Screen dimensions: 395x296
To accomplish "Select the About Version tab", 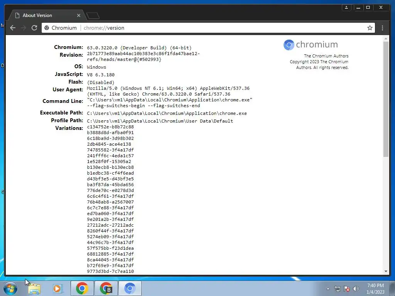I will click(47, 15).
